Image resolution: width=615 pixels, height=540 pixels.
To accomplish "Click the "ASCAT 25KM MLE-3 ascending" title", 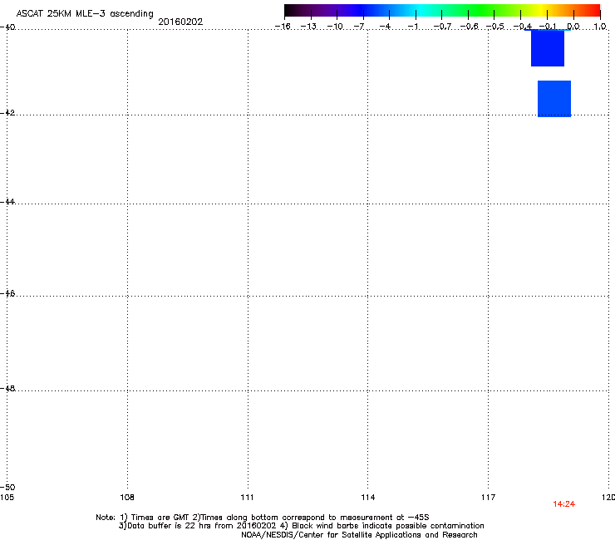I will coord(85,14).
